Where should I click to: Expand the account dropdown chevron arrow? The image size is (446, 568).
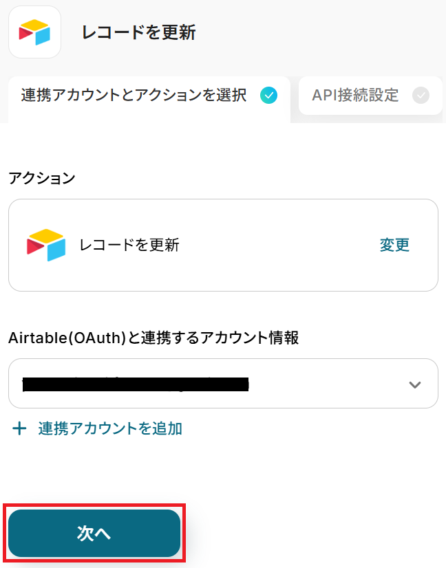tap(414, 384)
